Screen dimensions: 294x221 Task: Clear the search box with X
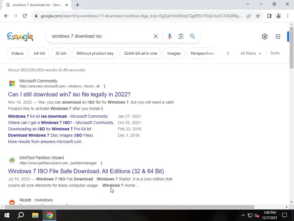pos(155,36)
